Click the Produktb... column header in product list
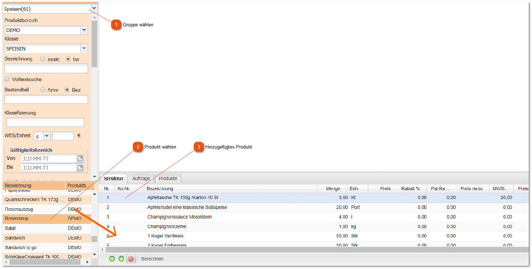This screenshot has width=532, height=269. click(78, 185)
